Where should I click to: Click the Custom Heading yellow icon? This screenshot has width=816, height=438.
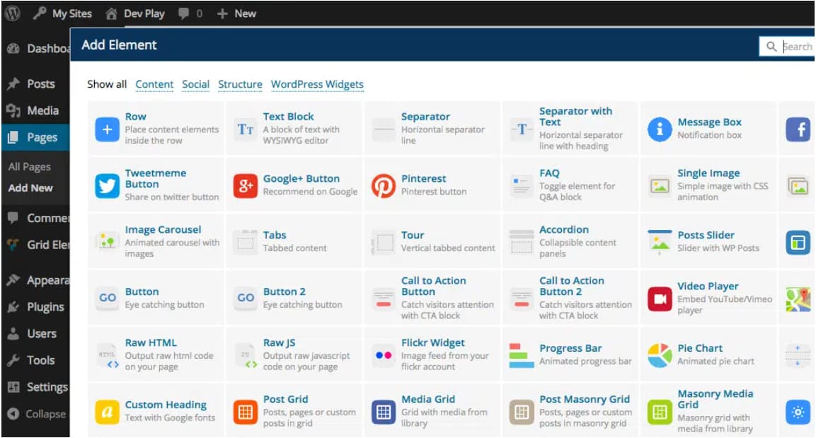coord(107,412)
